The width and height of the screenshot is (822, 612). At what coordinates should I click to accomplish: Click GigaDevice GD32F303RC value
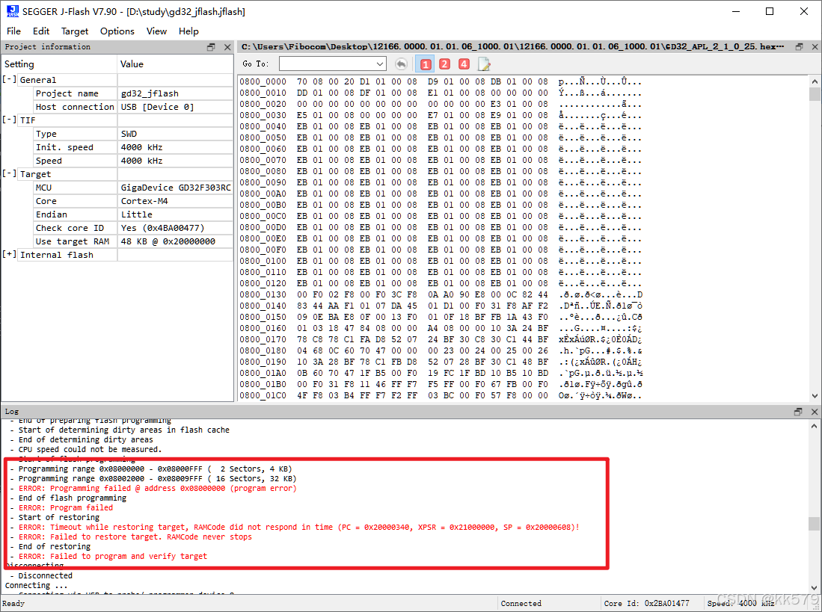tap(176, 188)
